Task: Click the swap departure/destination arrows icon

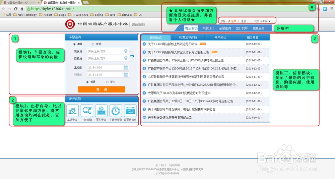Action: (x=132, y=56)
